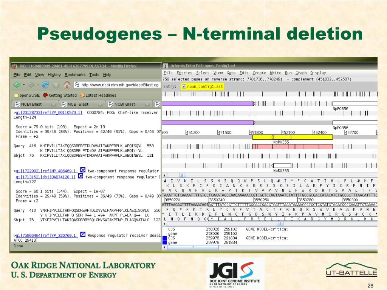This screenshot has width=387, height=290.
Task: Click left arrow of feature list scrollbar
Action: click(x=165, y=247)
